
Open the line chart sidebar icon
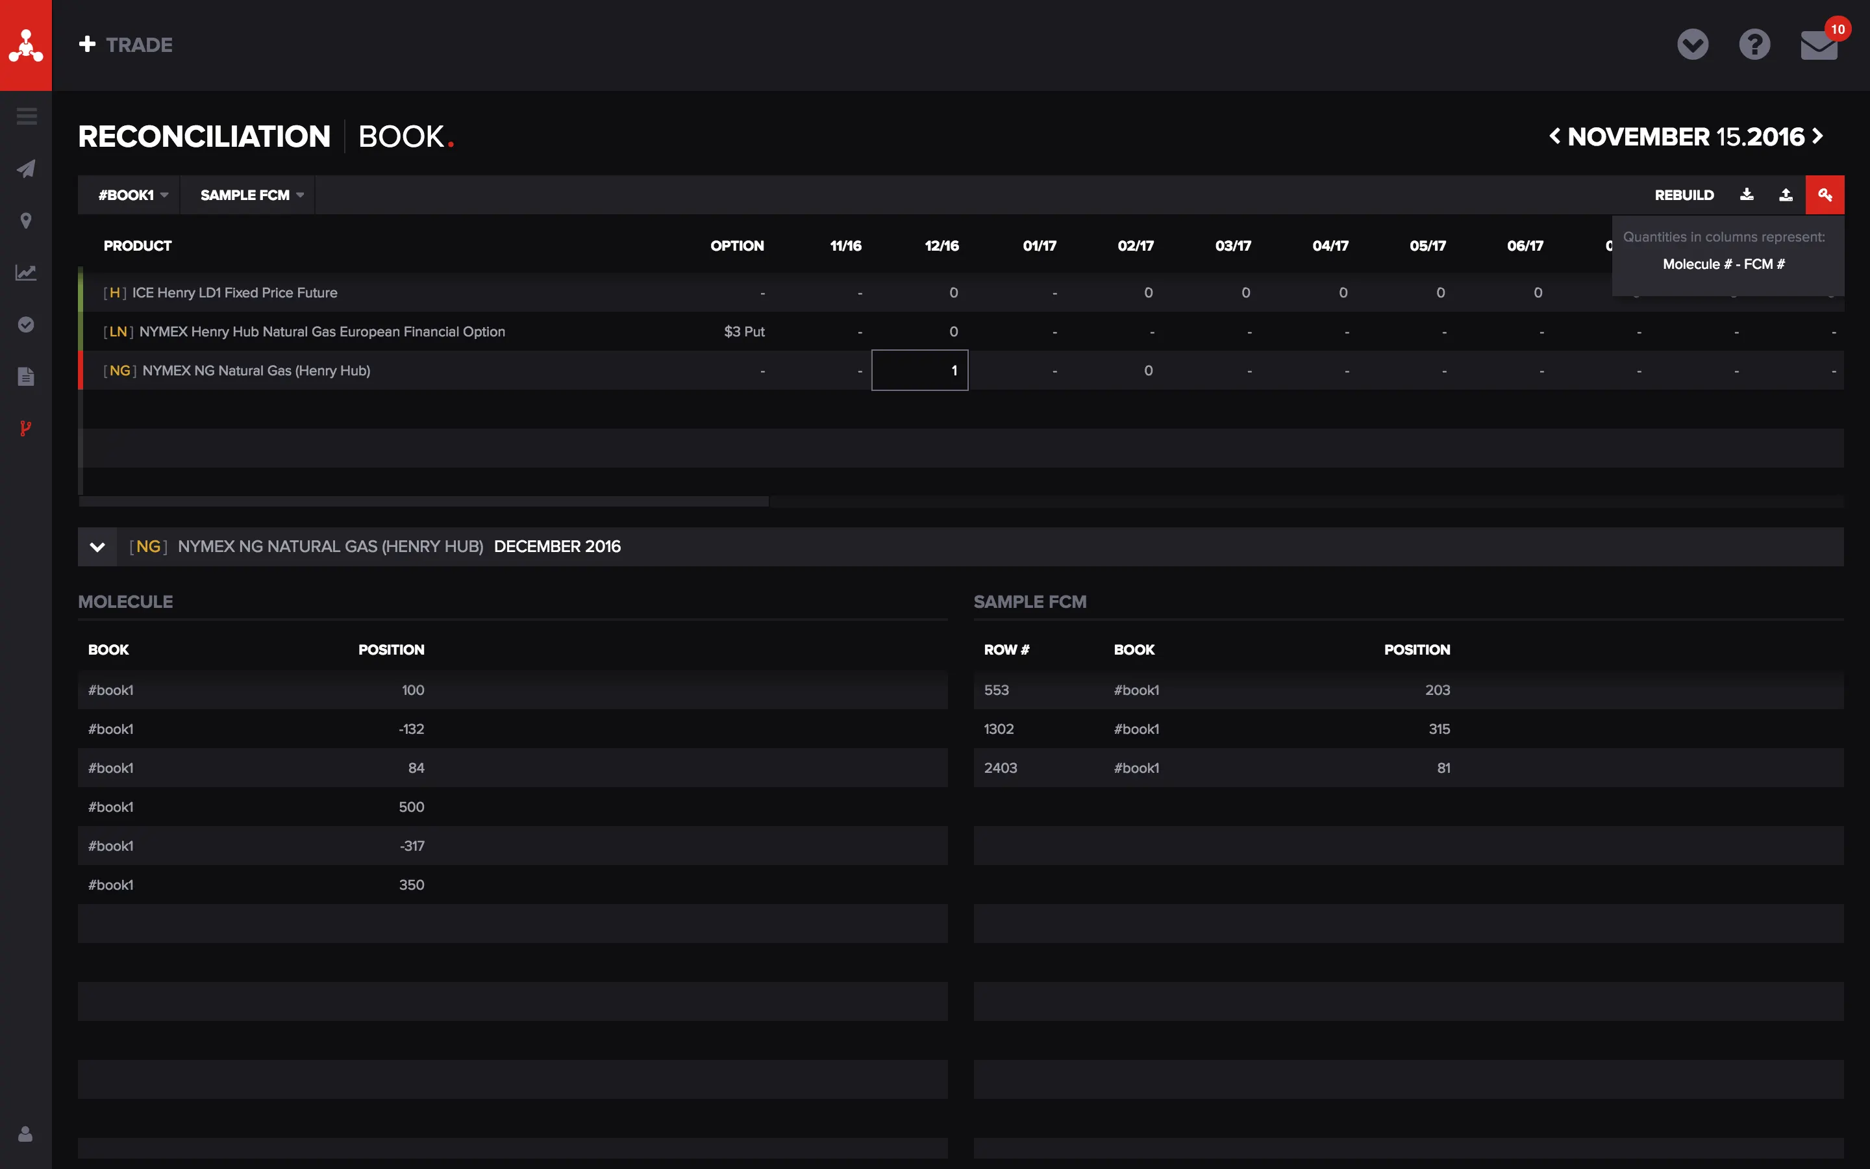tap(26, 272)
